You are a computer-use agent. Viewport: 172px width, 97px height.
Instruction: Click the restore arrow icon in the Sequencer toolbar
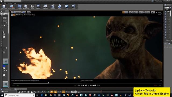coord(35,92)
